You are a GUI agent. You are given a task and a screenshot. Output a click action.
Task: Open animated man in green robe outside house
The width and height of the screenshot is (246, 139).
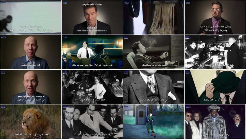coord(154,122)
